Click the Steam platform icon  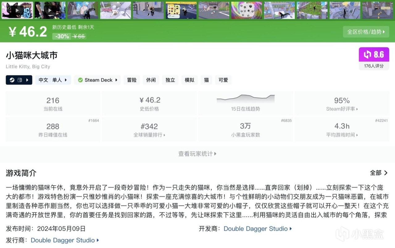click(x=11, y=80)
